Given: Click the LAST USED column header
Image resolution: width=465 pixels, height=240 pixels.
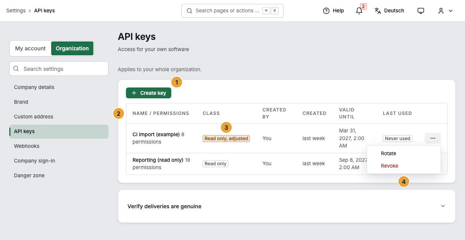Looking at the screenshot, I should click(397, 113).
